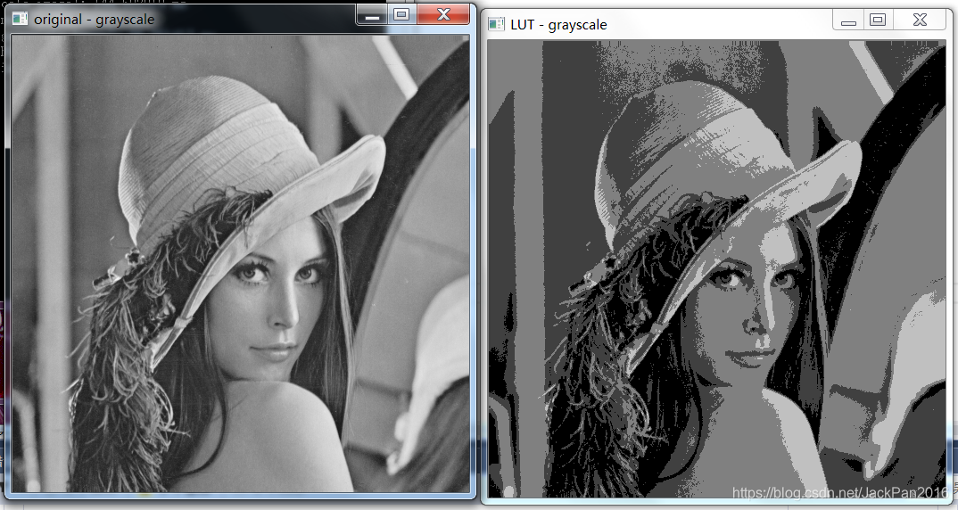Maximize the LUT - grayscale window
Screen dimensions: 958x510
point(878,21)
